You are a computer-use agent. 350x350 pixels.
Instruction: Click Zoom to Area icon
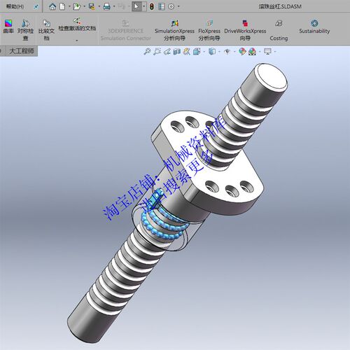point(157,51)
